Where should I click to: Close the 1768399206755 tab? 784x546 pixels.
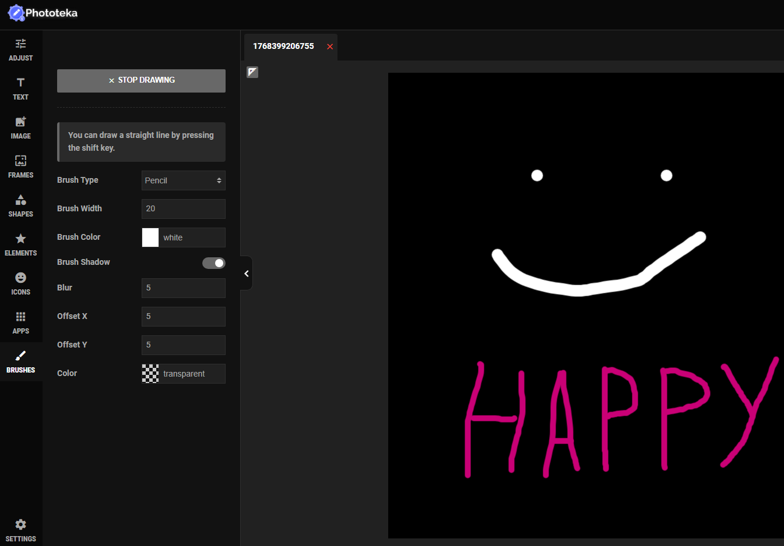click(330, 47)
